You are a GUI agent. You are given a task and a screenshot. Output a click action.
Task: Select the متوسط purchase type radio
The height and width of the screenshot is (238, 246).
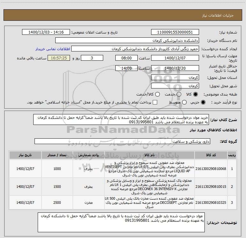click(x=184, y=102)
